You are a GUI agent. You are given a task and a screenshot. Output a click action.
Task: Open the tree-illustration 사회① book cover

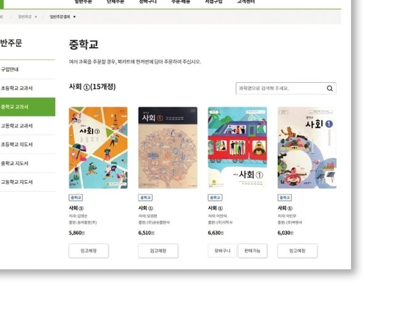(168, 148)
